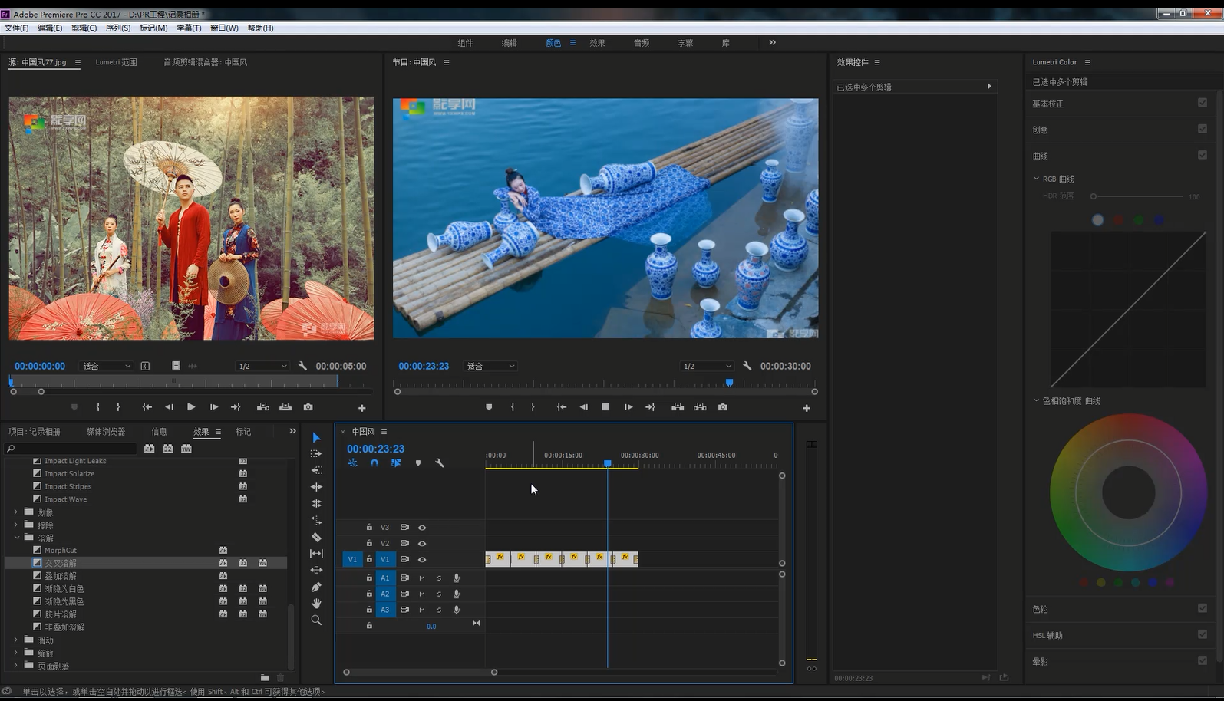The image size is (1224, 701).
Task: Toggle Snap magnet icon in timeline
Action: pos(374,463)
